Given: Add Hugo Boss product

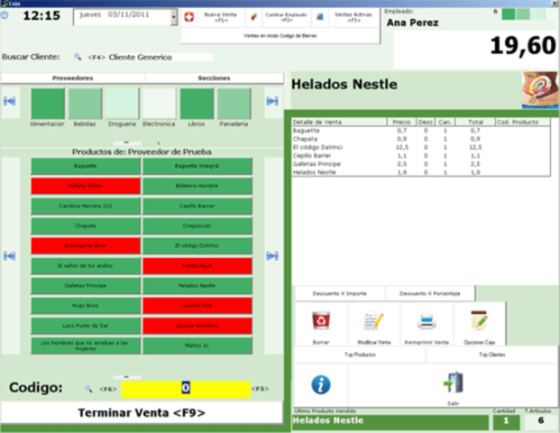Looking at the screenshot, I should click(x=86, y=306).
